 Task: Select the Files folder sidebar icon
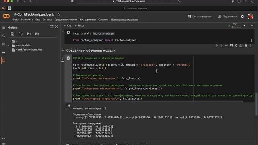coord(4,61)
